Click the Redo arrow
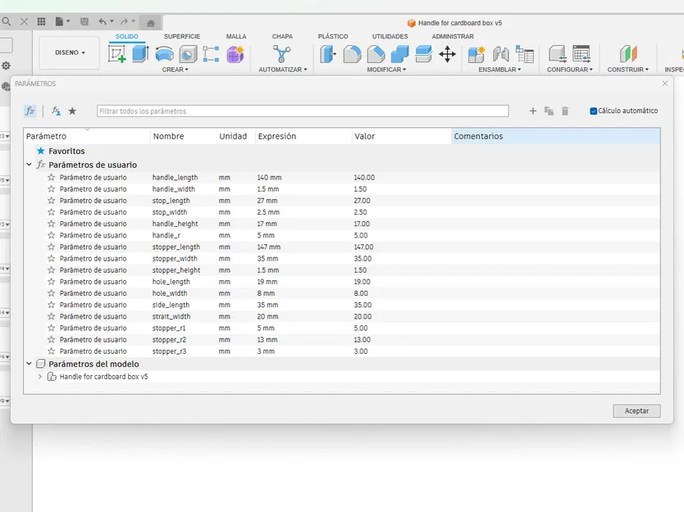The height and width of the screenshot is (512, 684). [x=125, y=21]
